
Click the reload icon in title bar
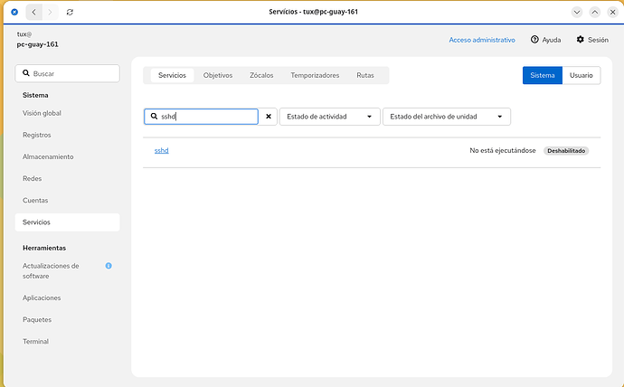(x=70, y=12)
